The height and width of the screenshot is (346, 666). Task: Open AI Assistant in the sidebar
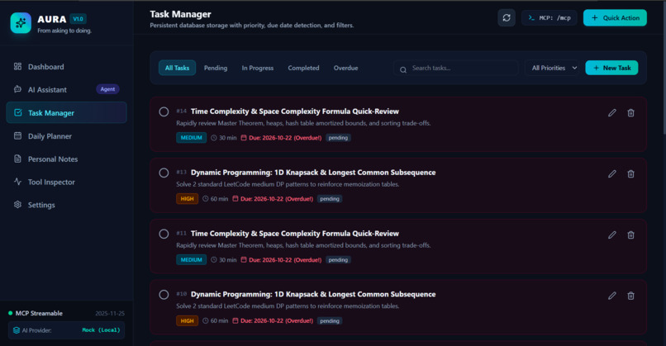click(66, 89)
